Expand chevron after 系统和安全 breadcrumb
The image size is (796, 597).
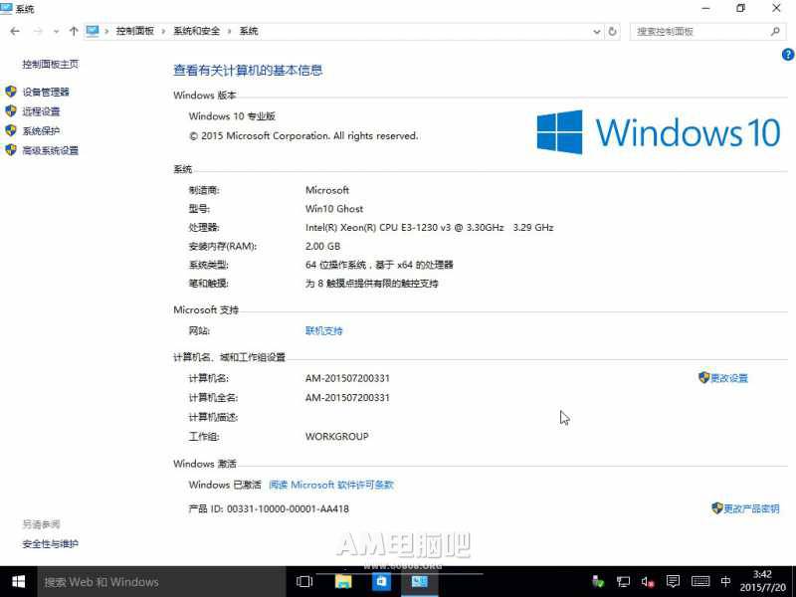point(230,32)
